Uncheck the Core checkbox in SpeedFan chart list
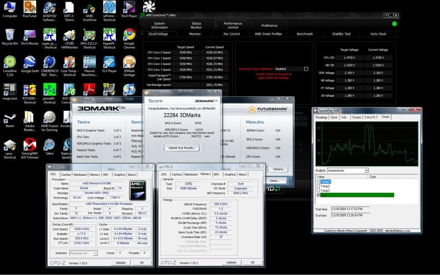The width and height of the screenshot is (440, 275). click(318, 195)
